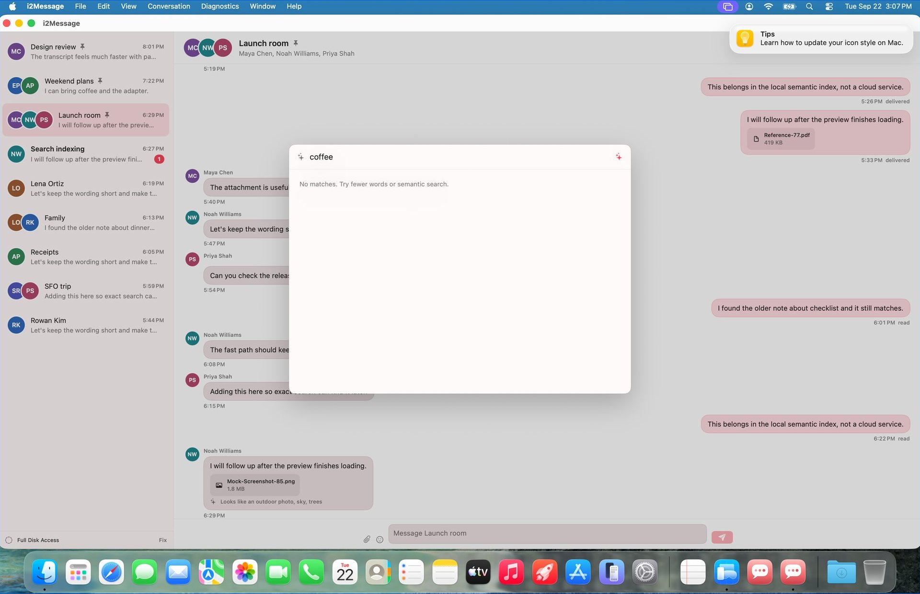Open the Reference-77.pdf attachment
920x594 pixels.
coord(781,138)
